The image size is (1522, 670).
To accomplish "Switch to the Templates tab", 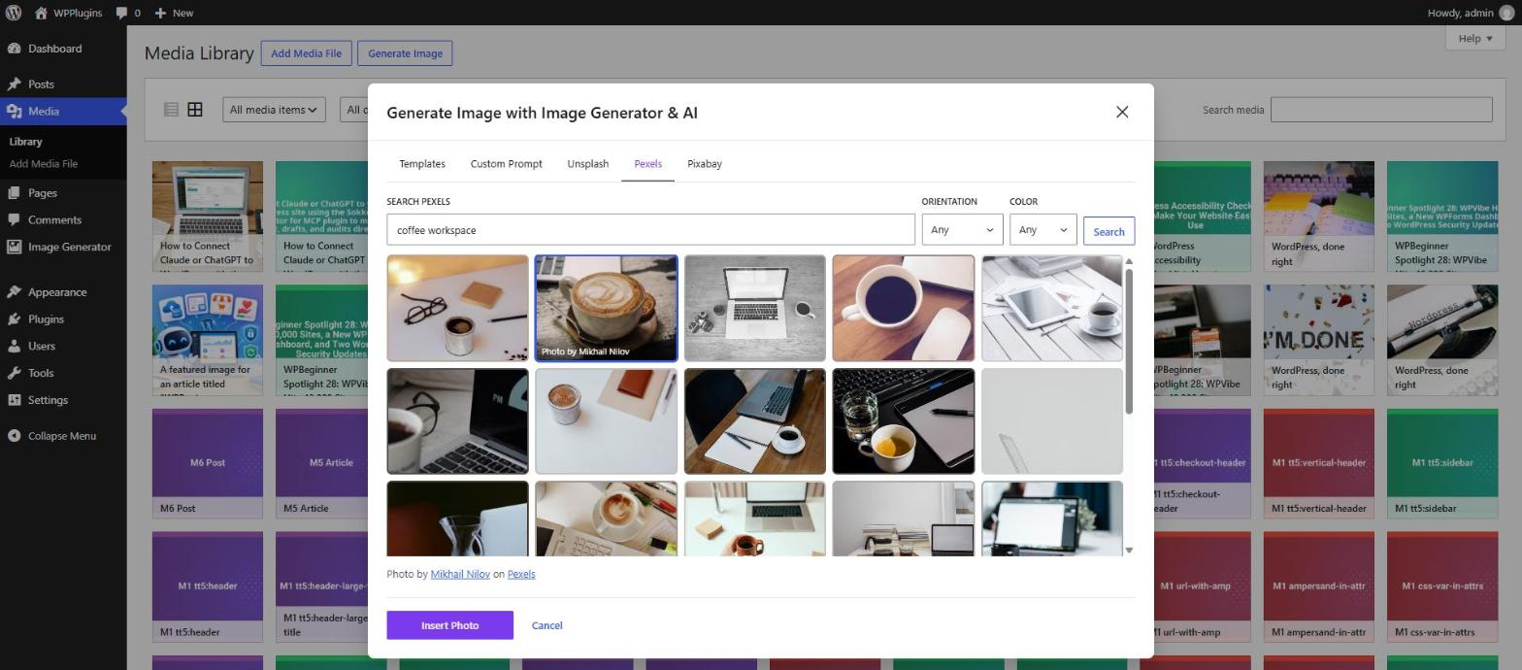I will point(422,164).
